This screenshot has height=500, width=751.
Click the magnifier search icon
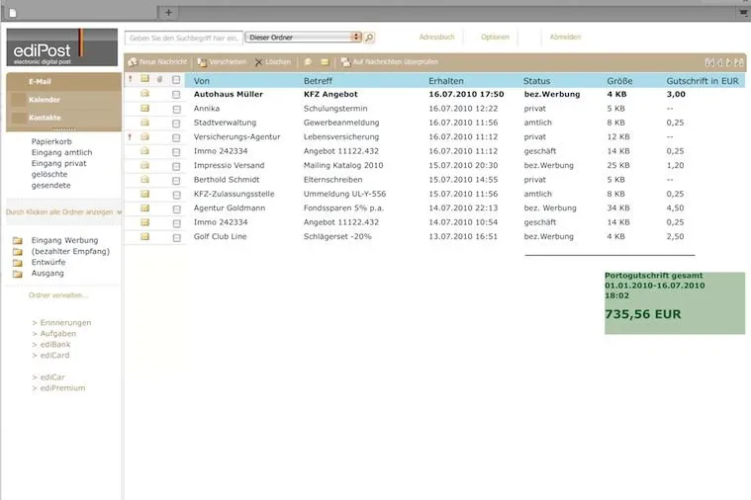369,38
